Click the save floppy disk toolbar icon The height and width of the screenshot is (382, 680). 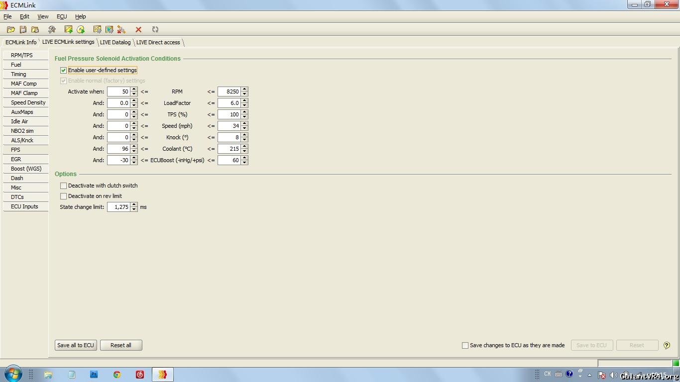tap(23, 30)
